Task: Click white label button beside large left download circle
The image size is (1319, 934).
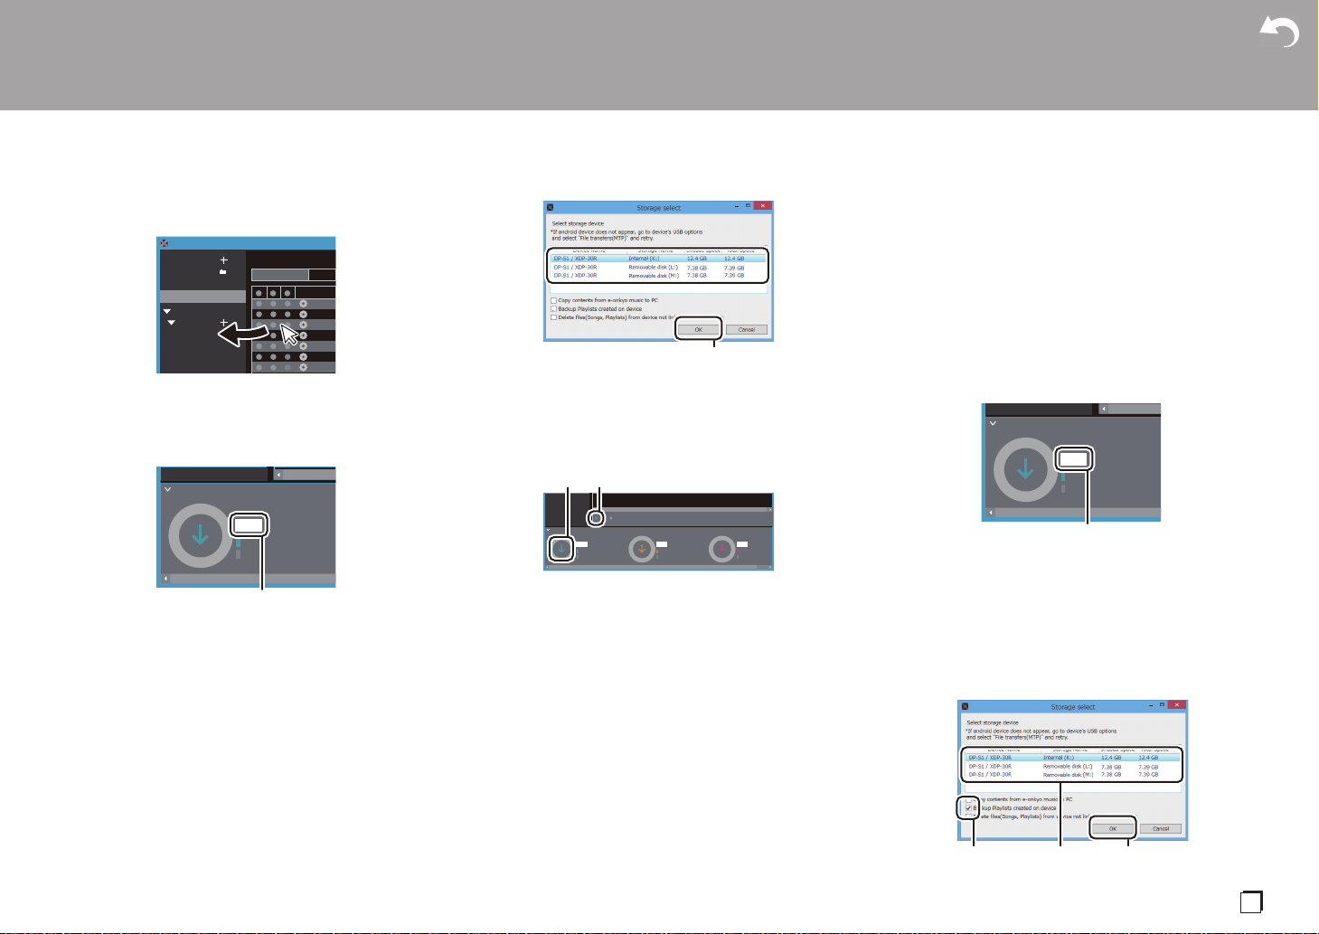Action: (x=249, y=524)
